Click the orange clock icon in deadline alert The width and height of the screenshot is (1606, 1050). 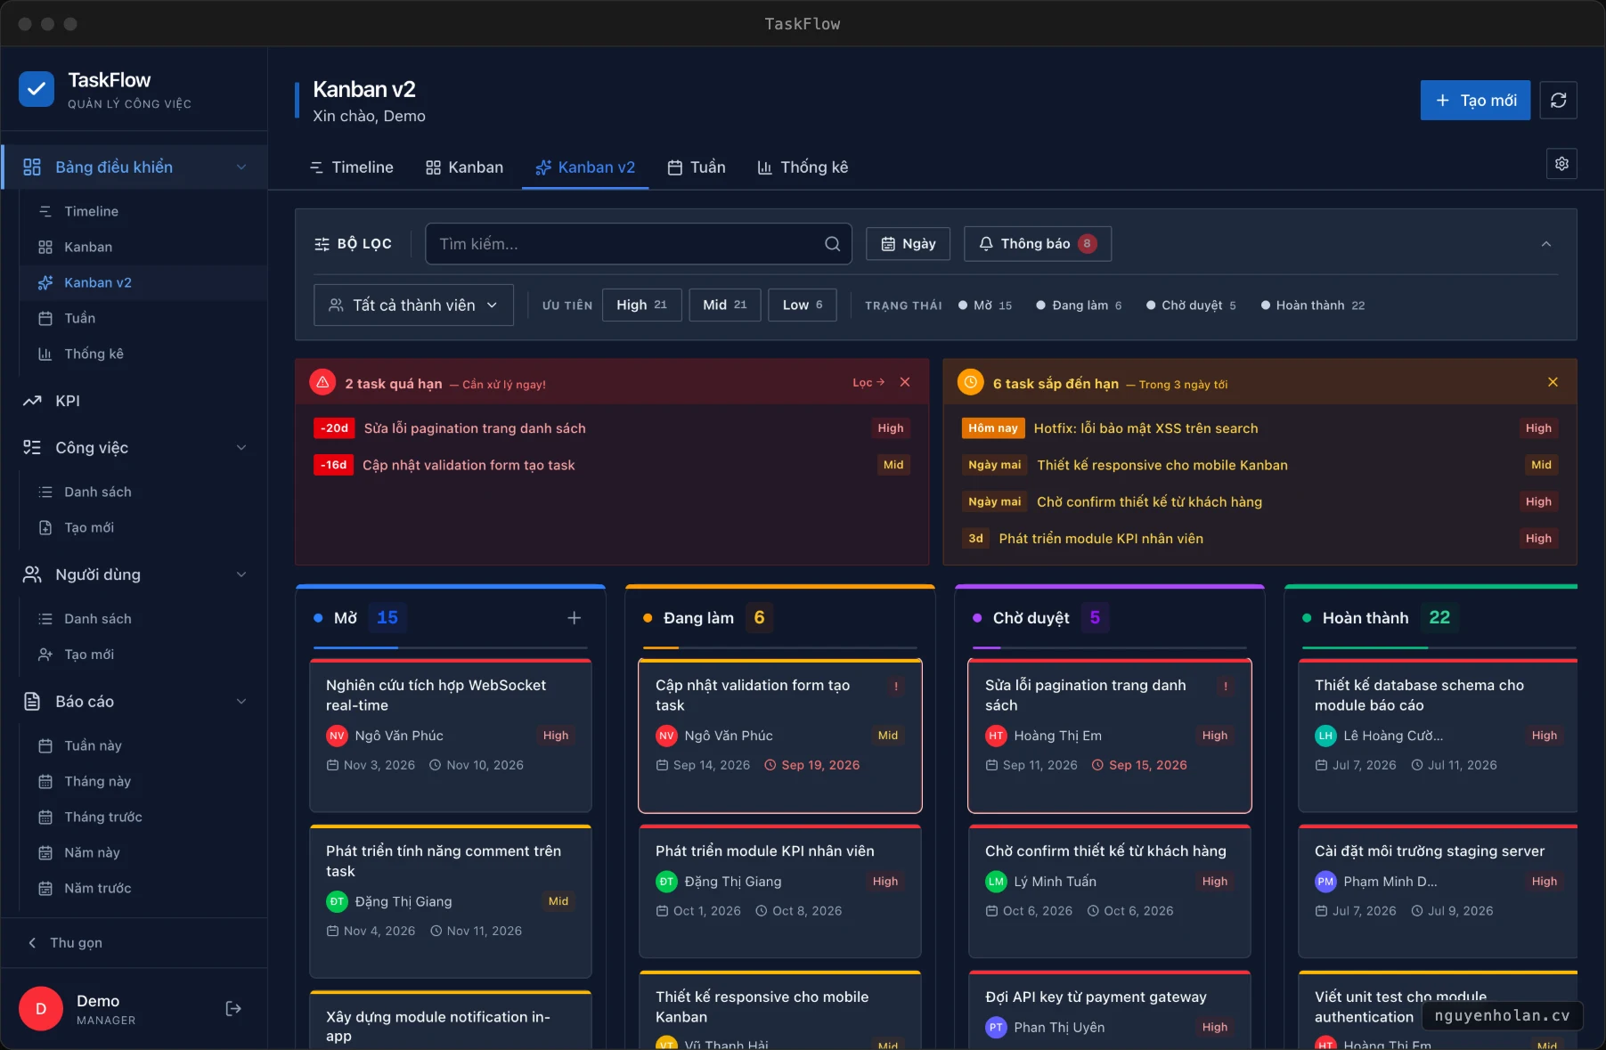970,382
